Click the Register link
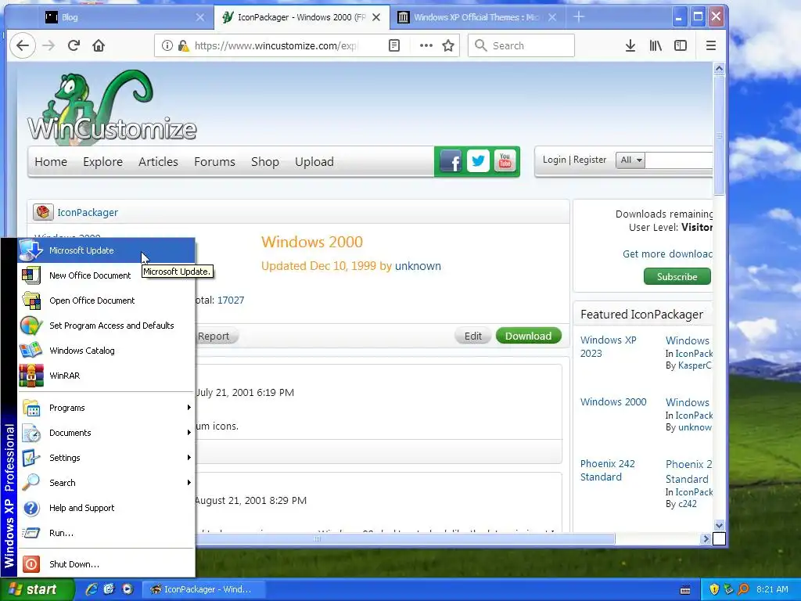 pos(590,160)
